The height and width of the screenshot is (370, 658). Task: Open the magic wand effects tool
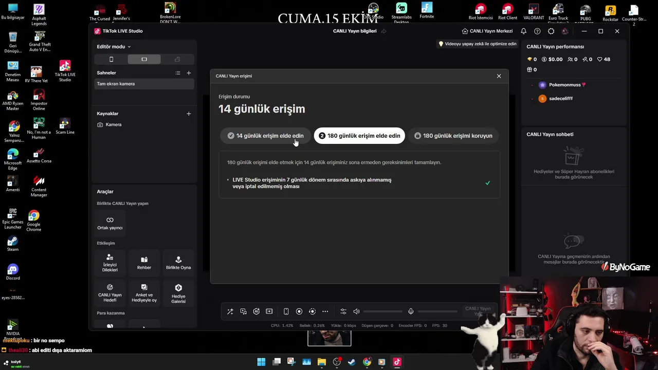coord(230,311)
